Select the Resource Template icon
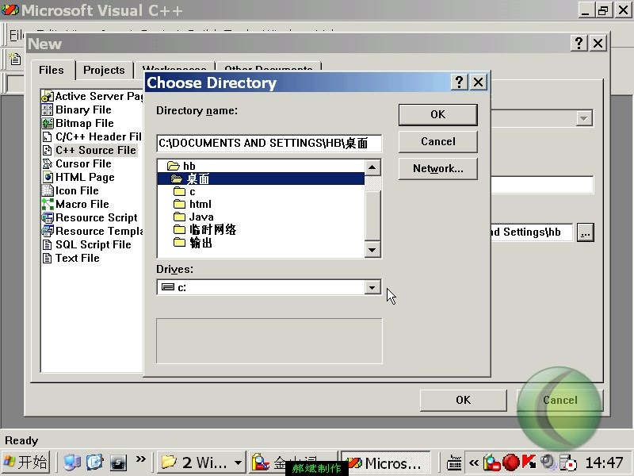Viewport: 634px width, 476px height. point(48,231)
